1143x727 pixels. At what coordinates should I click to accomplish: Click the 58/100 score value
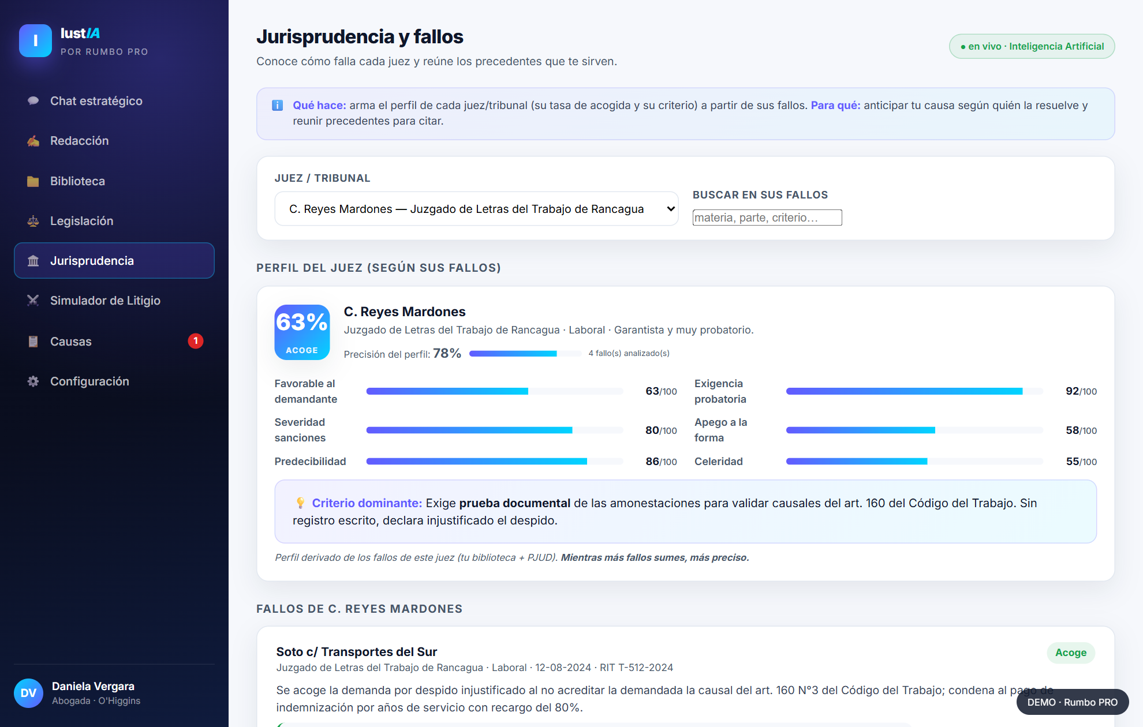click(x=1081, y=430)
